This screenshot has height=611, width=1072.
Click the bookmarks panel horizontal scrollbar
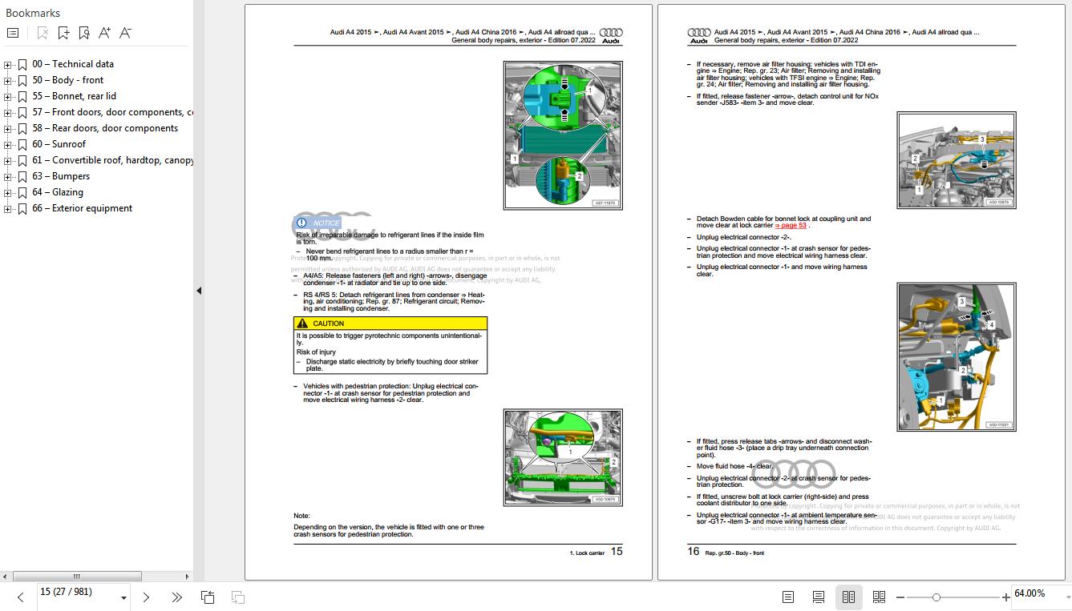(76, 576)
